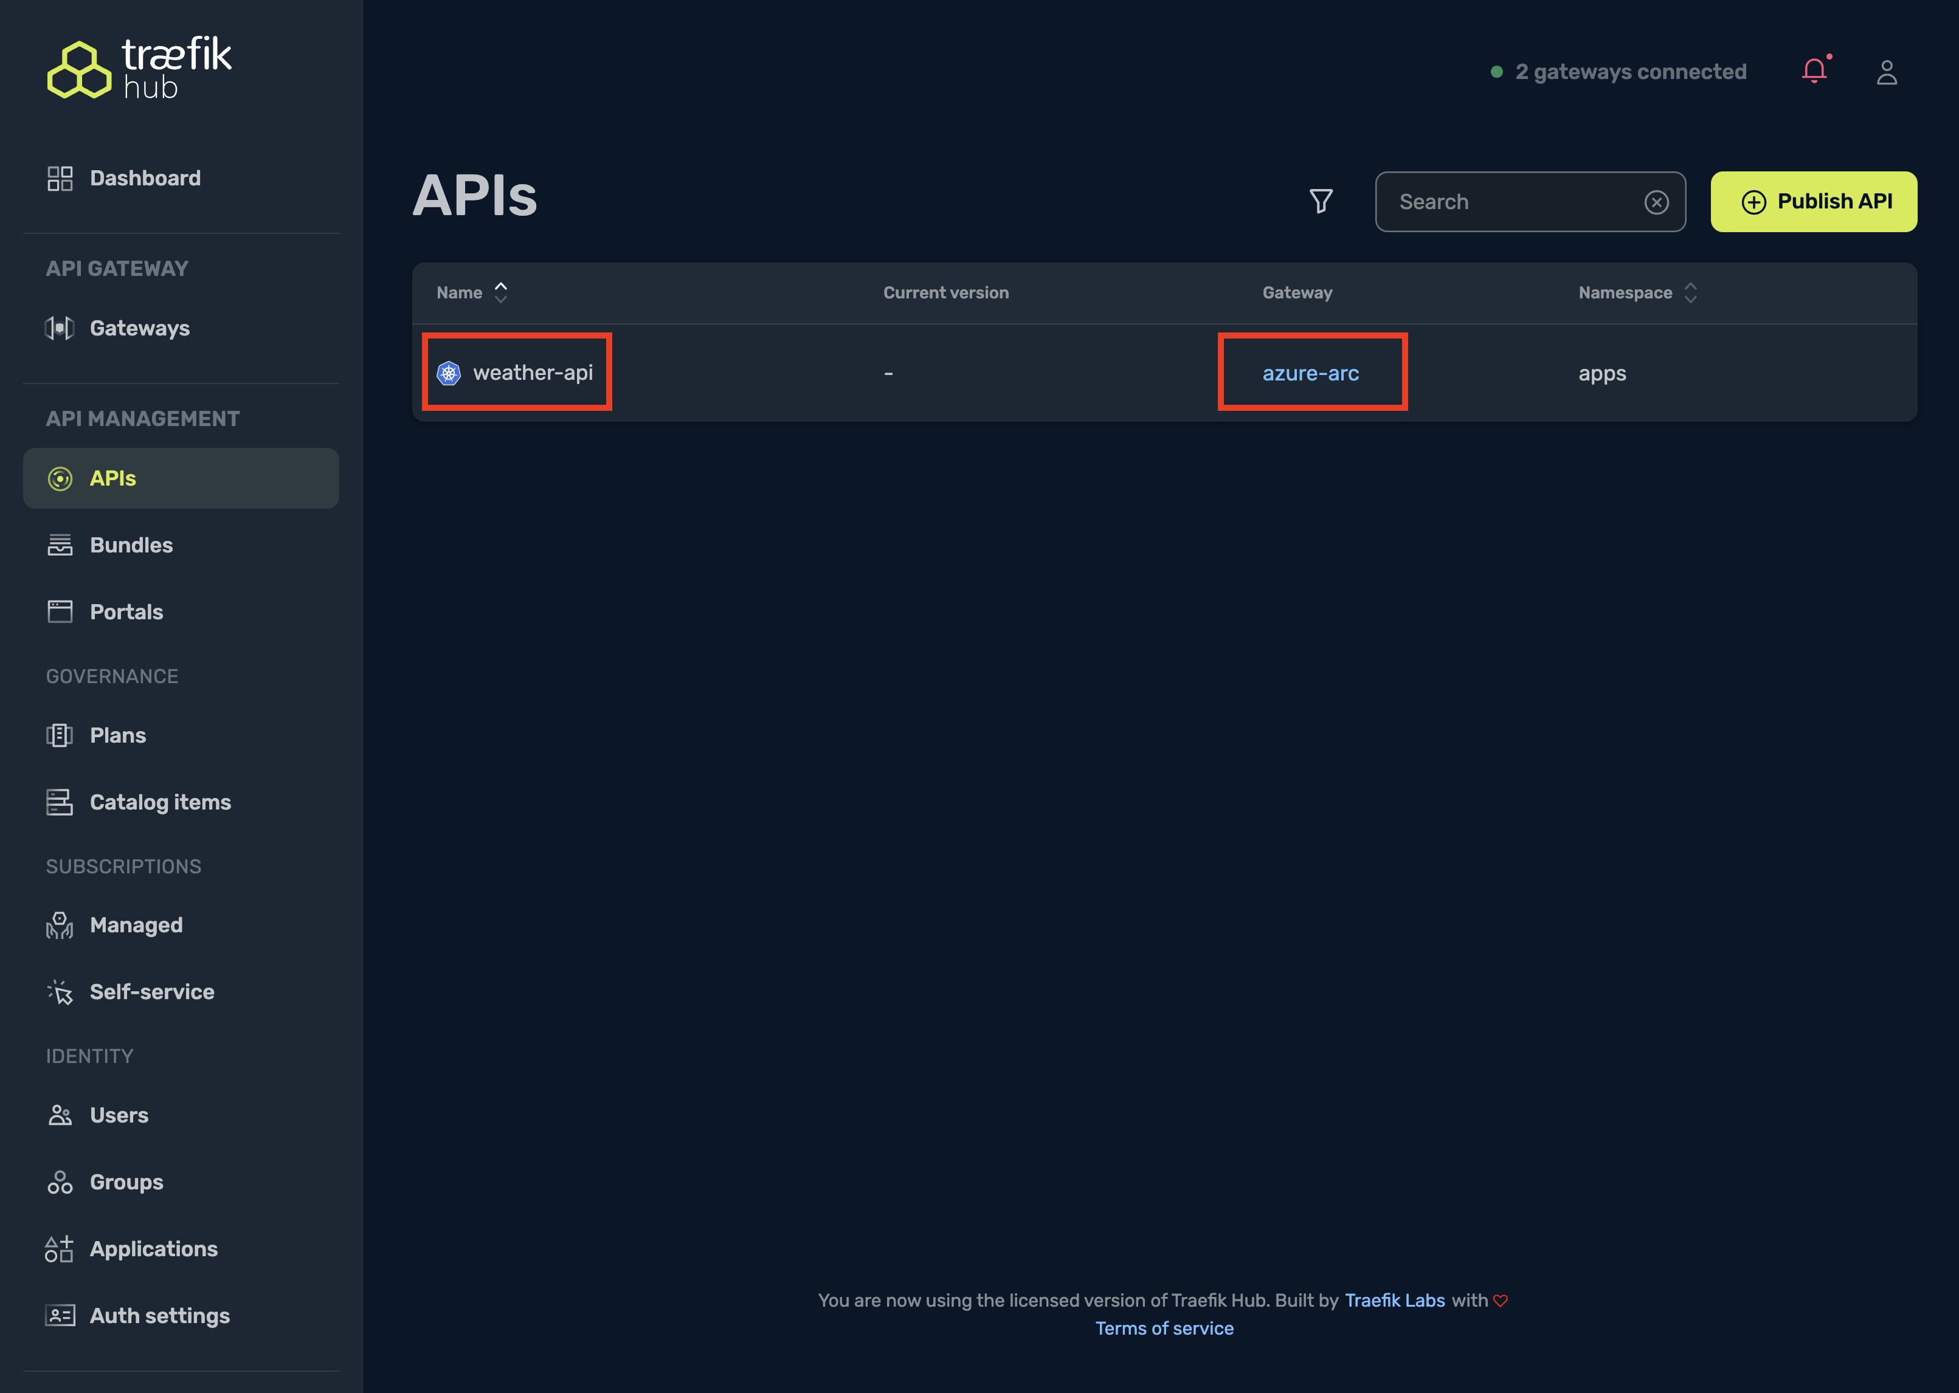Clear search with the X icon
Screen dimensions: 1959x1393
tap(1656, 202)
